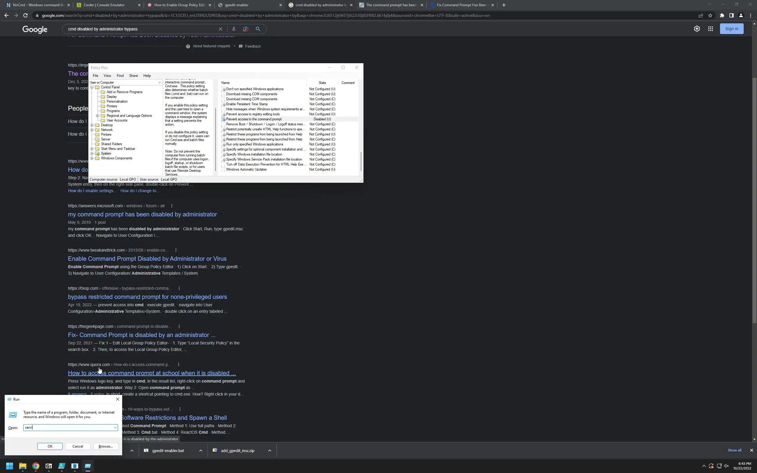The width and height of the screenshot is (757, 473).
Task: Open the Run dialog Open combo dropdown
Action: coord(115,428)
